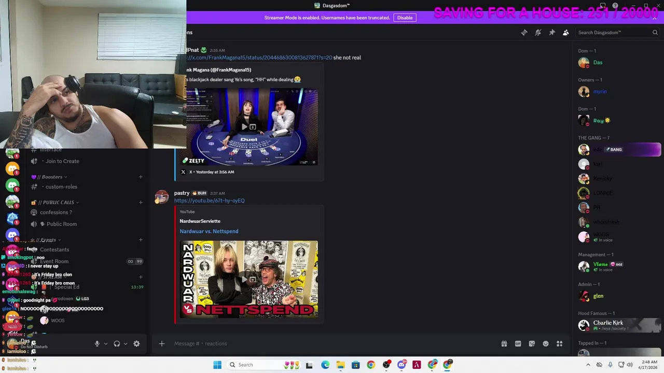The width and height of the screenshot is (664, 373).
Task: Toggle notification settings bell icon
Action: point(538,33)
